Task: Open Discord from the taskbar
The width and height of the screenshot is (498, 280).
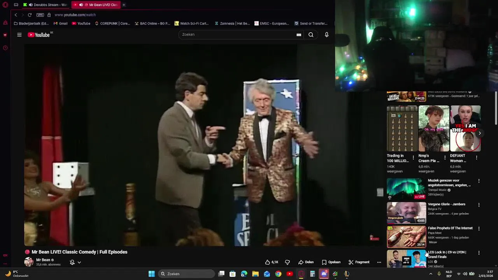Action: (x=324, y=274)
